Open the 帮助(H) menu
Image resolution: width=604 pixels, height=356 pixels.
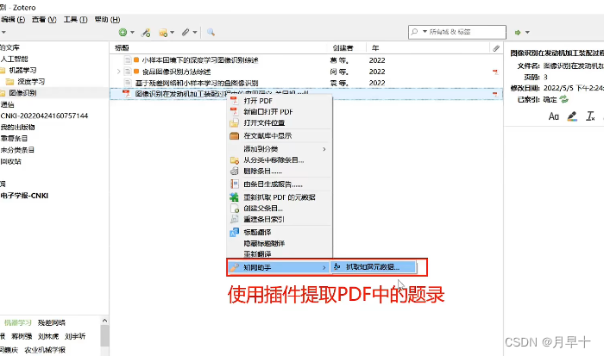[x=107, y=19]
